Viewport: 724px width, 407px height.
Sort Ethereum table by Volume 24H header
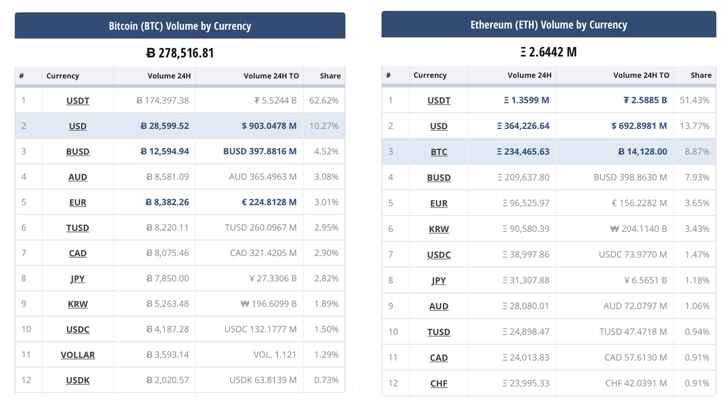(x=529, y=75)
